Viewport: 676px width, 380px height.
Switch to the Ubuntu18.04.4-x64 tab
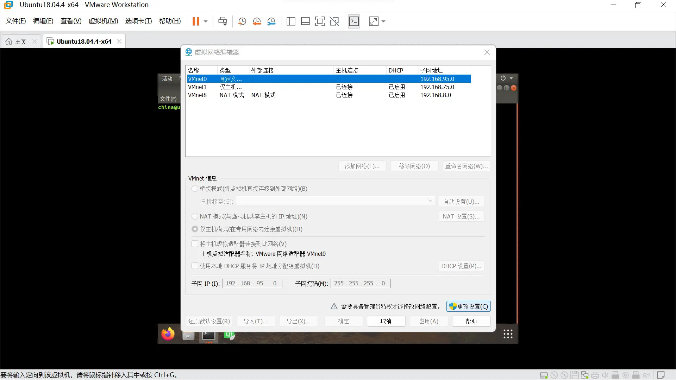84,42
